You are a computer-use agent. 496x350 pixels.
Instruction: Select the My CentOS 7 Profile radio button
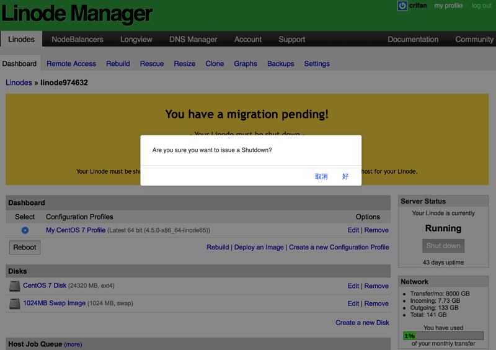[x=25, y=230]
